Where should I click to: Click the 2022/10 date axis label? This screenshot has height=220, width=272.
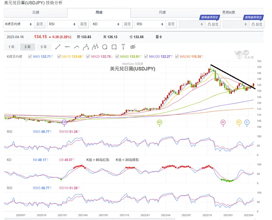pyautogui.click(x=207, y=215)
